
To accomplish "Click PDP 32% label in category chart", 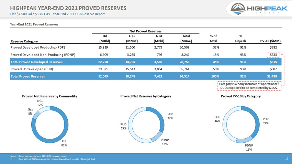I will coord(170,116).
